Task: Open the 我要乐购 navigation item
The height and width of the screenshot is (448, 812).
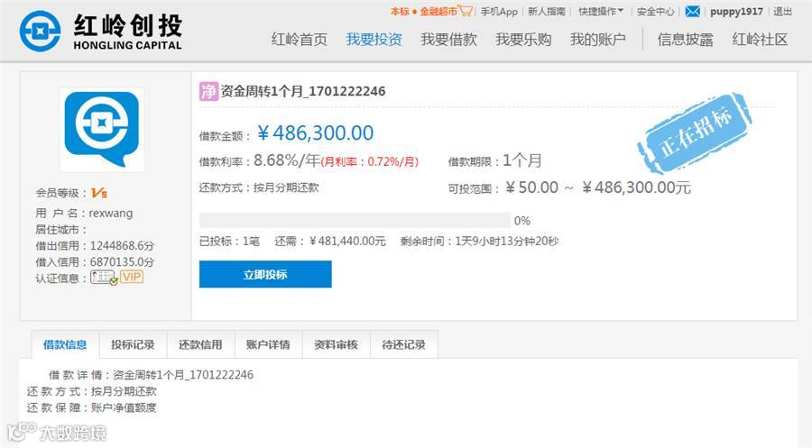Action: (x=523, y=40)
